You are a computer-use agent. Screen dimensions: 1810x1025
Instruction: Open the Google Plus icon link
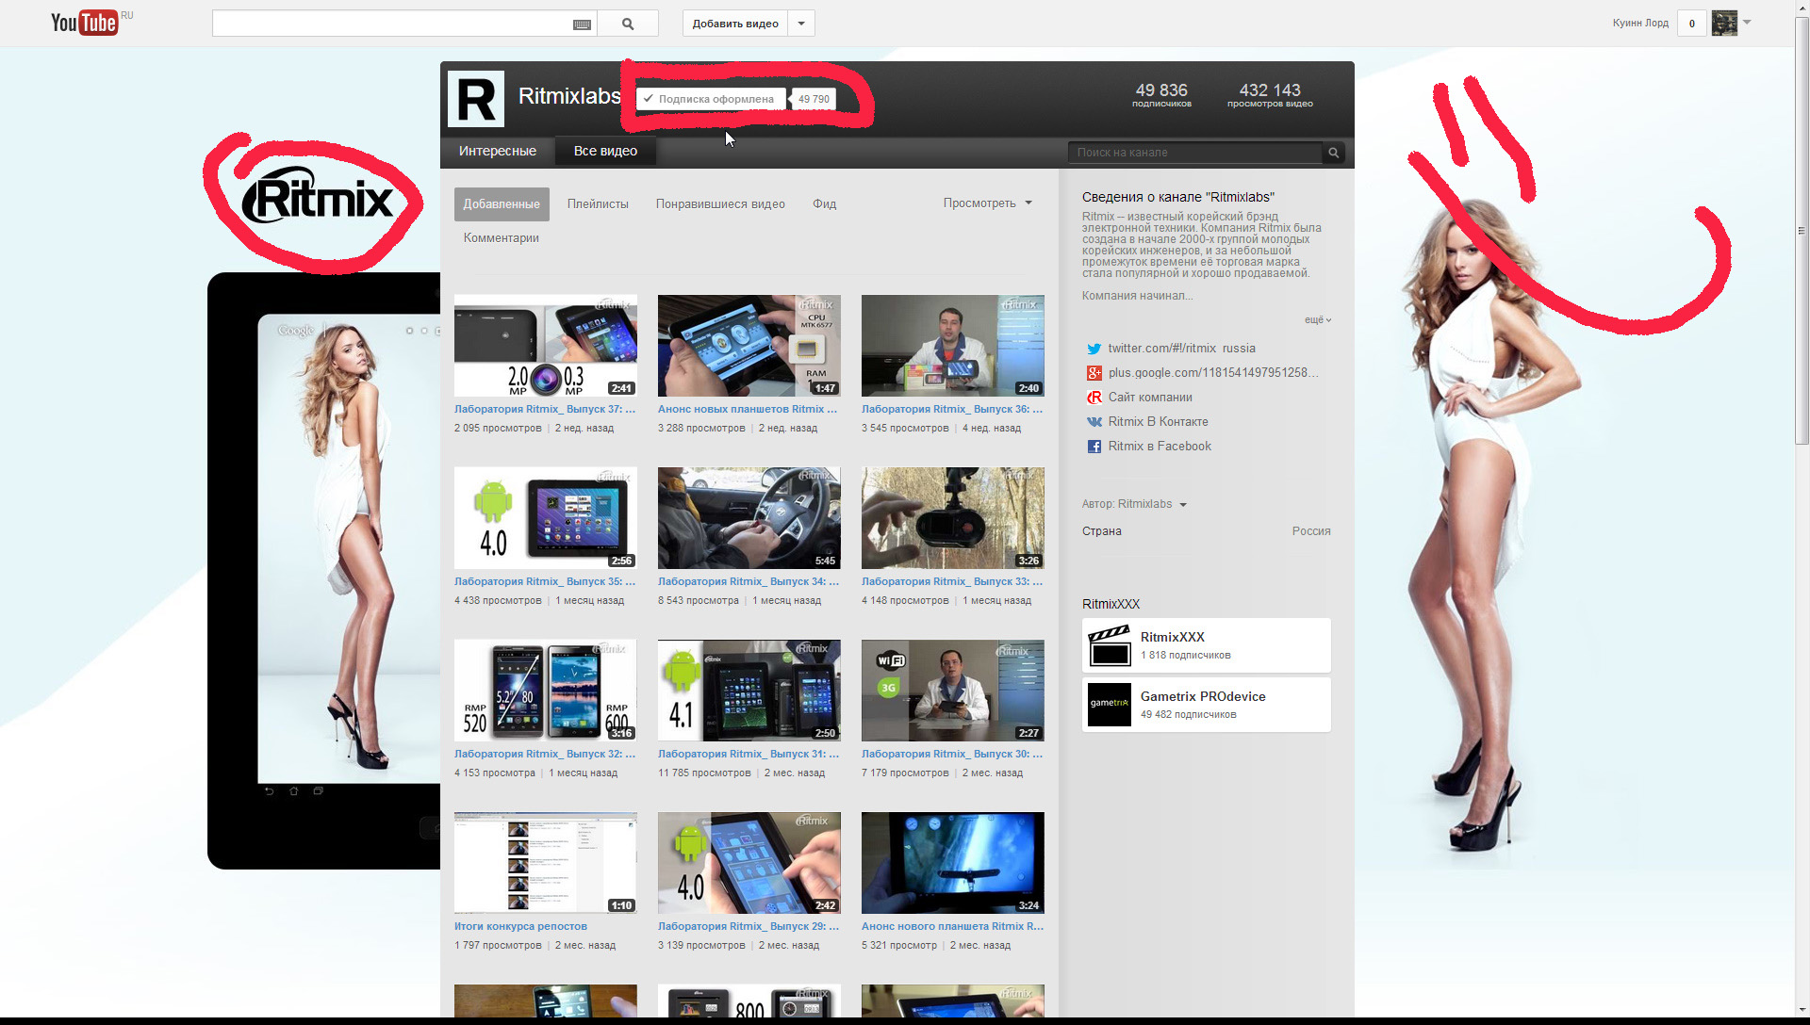click(1094, 373)
